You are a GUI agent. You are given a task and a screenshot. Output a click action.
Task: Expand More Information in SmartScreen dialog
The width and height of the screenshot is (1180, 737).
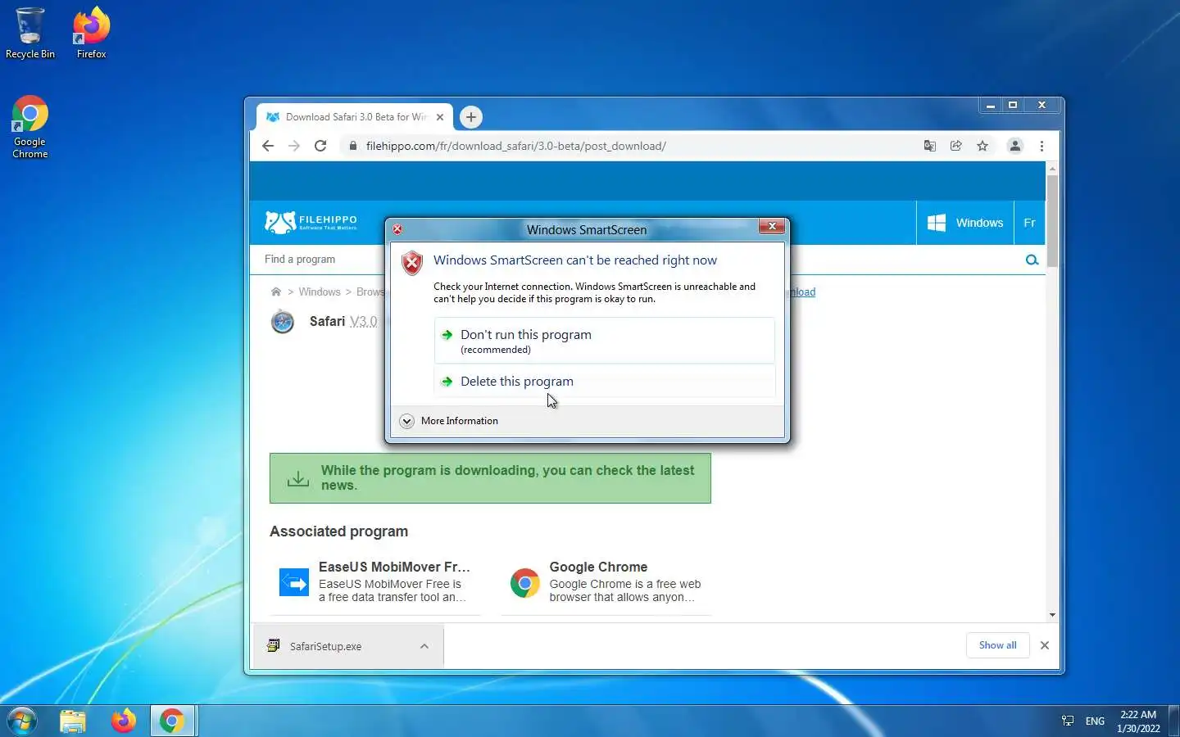pos(449,421)
